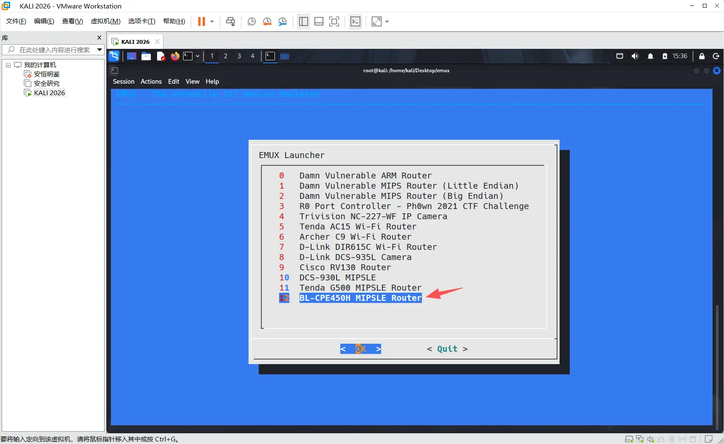Show desktop via Kali panel icon
The width and height of the screenshot is (724, 444).
click(132, 56)
